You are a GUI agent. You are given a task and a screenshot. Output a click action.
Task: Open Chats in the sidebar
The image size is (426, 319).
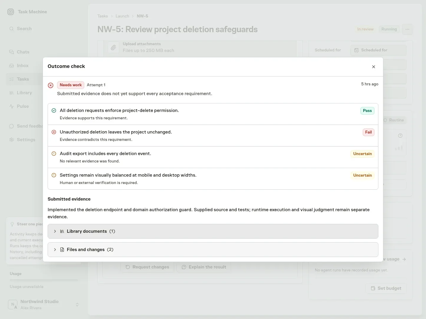23,52
